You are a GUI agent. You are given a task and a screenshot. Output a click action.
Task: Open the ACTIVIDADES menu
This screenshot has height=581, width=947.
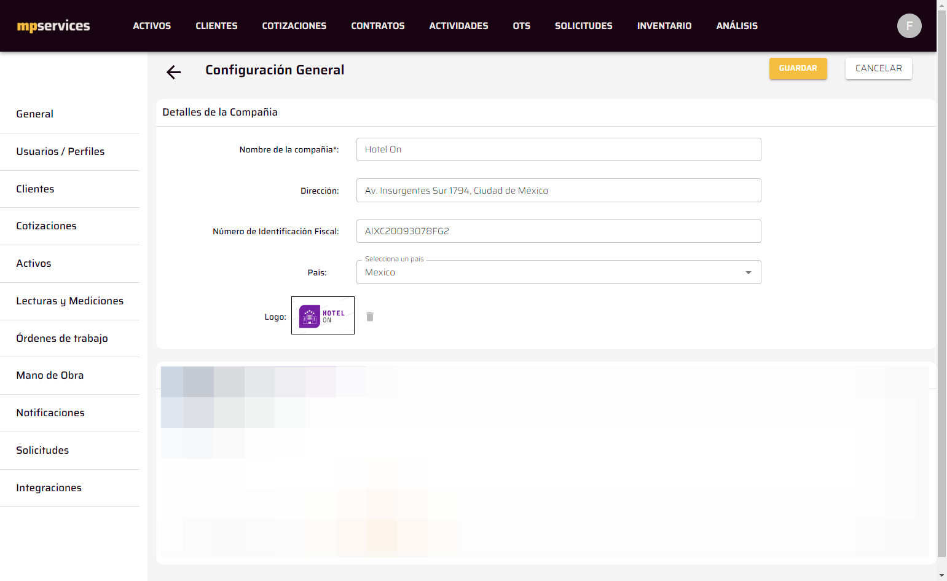[x=458, y=26]
